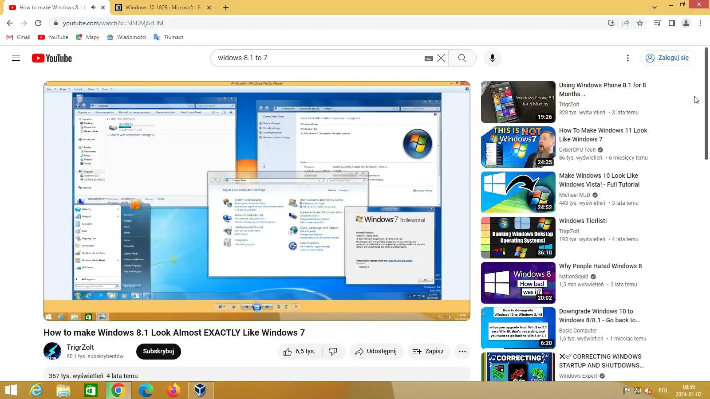This screenshot has width=710, height=399.
Task: Visit Michael MJD channel from sidebar
Action: tap(575, 195)
